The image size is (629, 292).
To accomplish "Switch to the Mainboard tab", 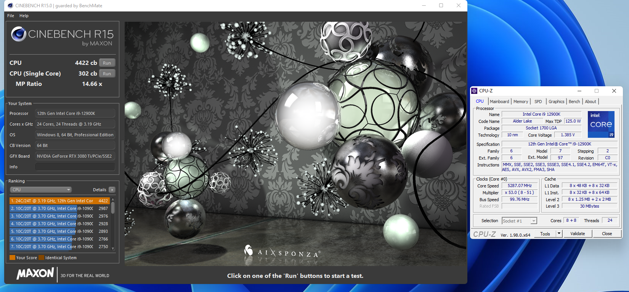I will click(499, 102).
